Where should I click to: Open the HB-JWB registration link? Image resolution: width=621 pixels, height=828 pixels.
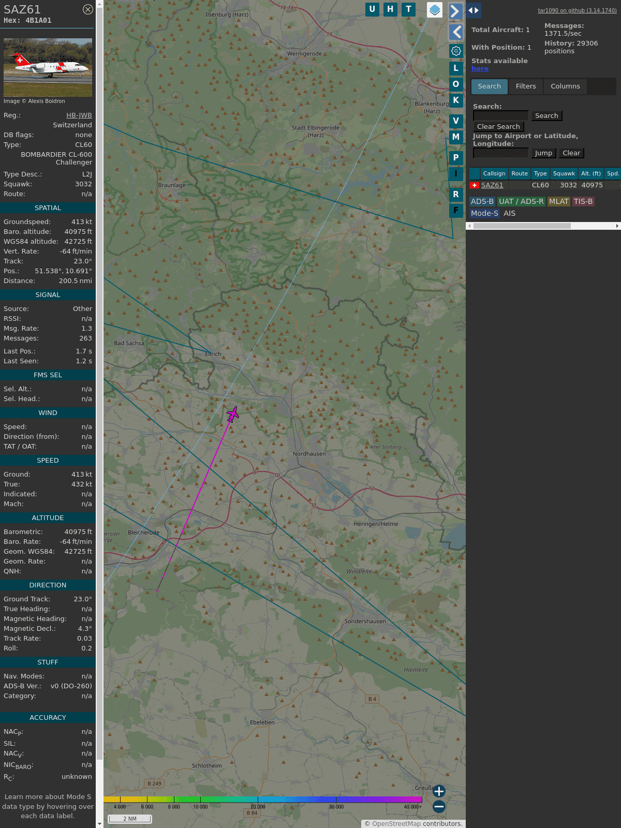coord(79,115)
